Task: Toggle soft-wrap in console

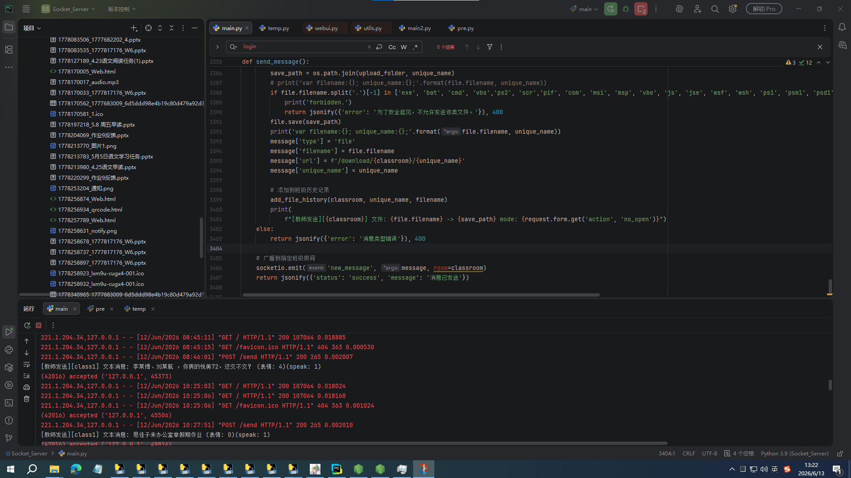Action: 27,365
